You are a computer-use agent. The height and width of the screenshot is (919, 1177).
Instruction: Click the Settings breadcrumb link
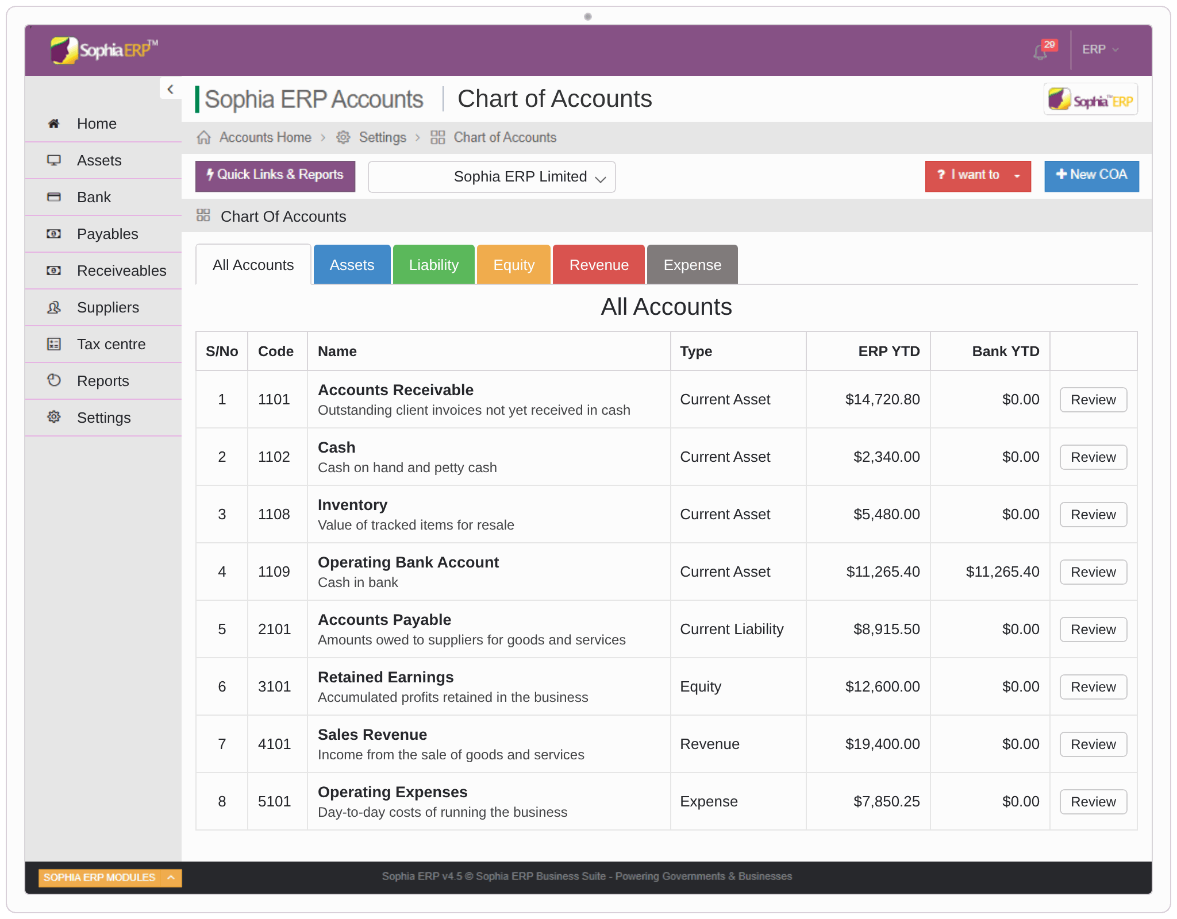point(383,137)
